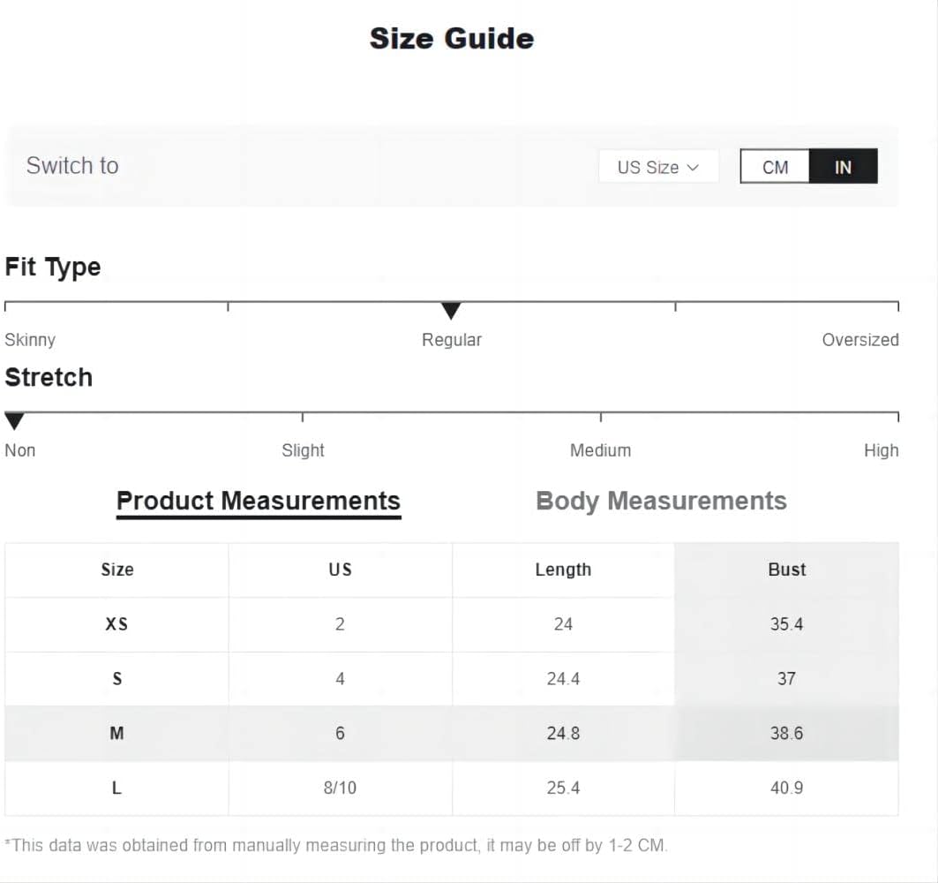Click the Non stretch label
This screenshot has width=938, height=883.
coord(19,450)
